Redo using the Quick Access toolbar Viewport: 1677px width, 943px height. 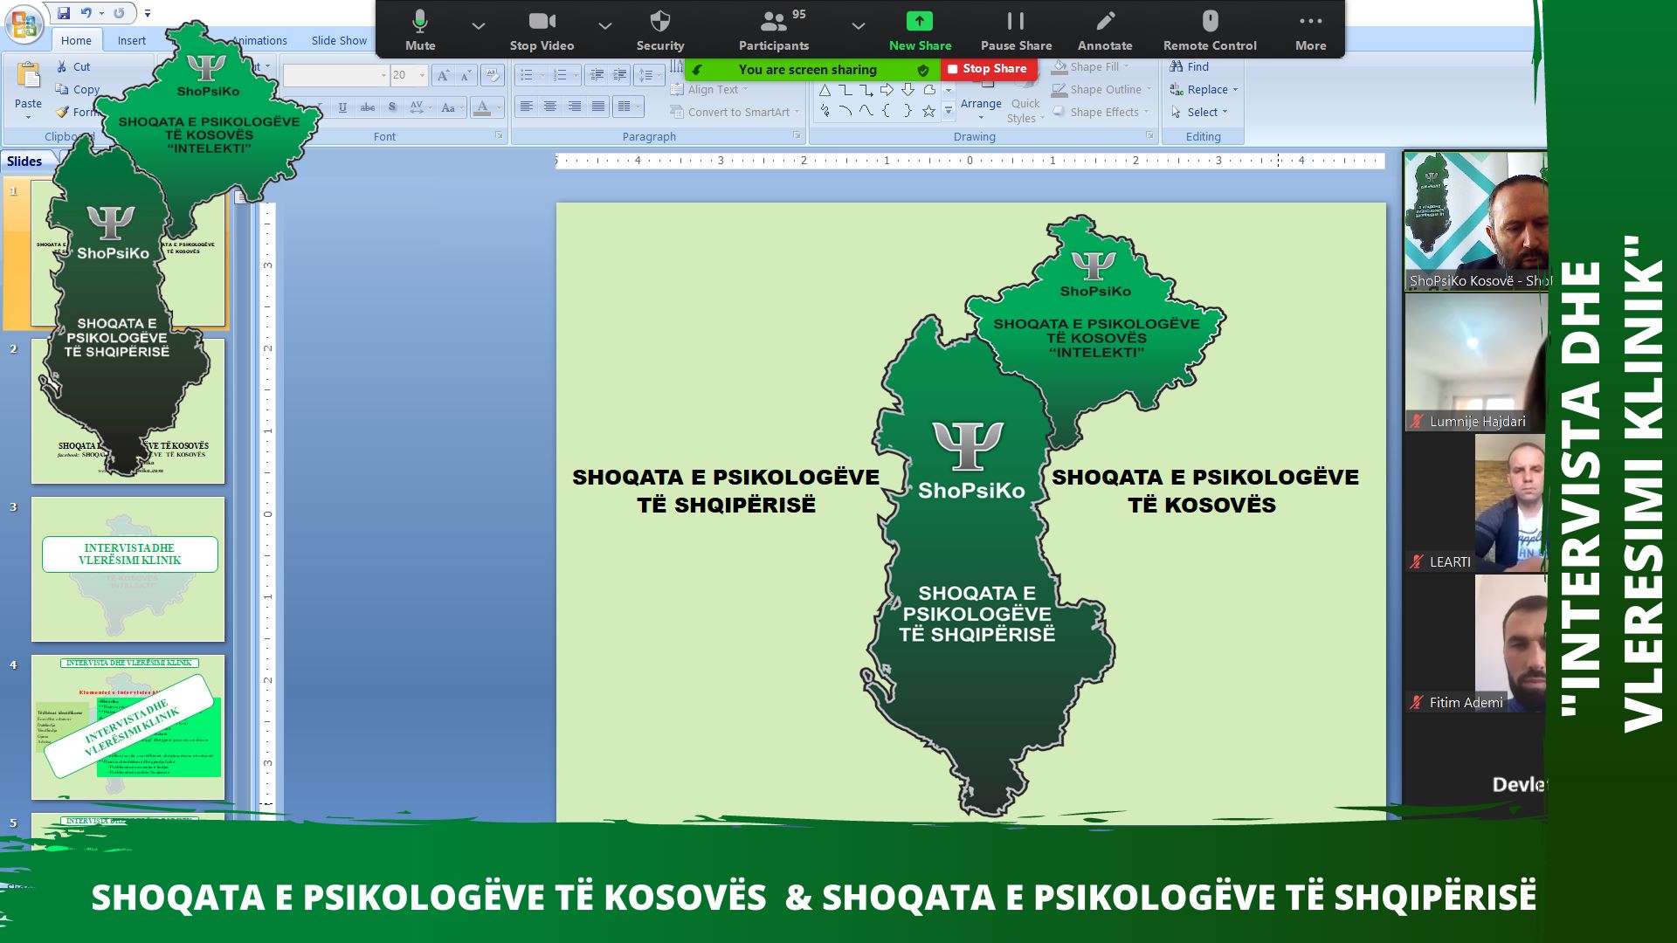pos(119,13)
